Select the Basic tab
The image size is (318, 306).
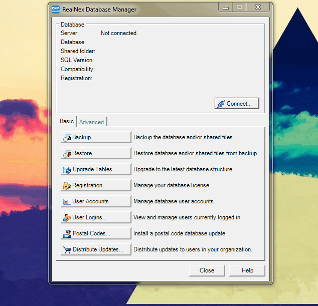tap(67, 121)
